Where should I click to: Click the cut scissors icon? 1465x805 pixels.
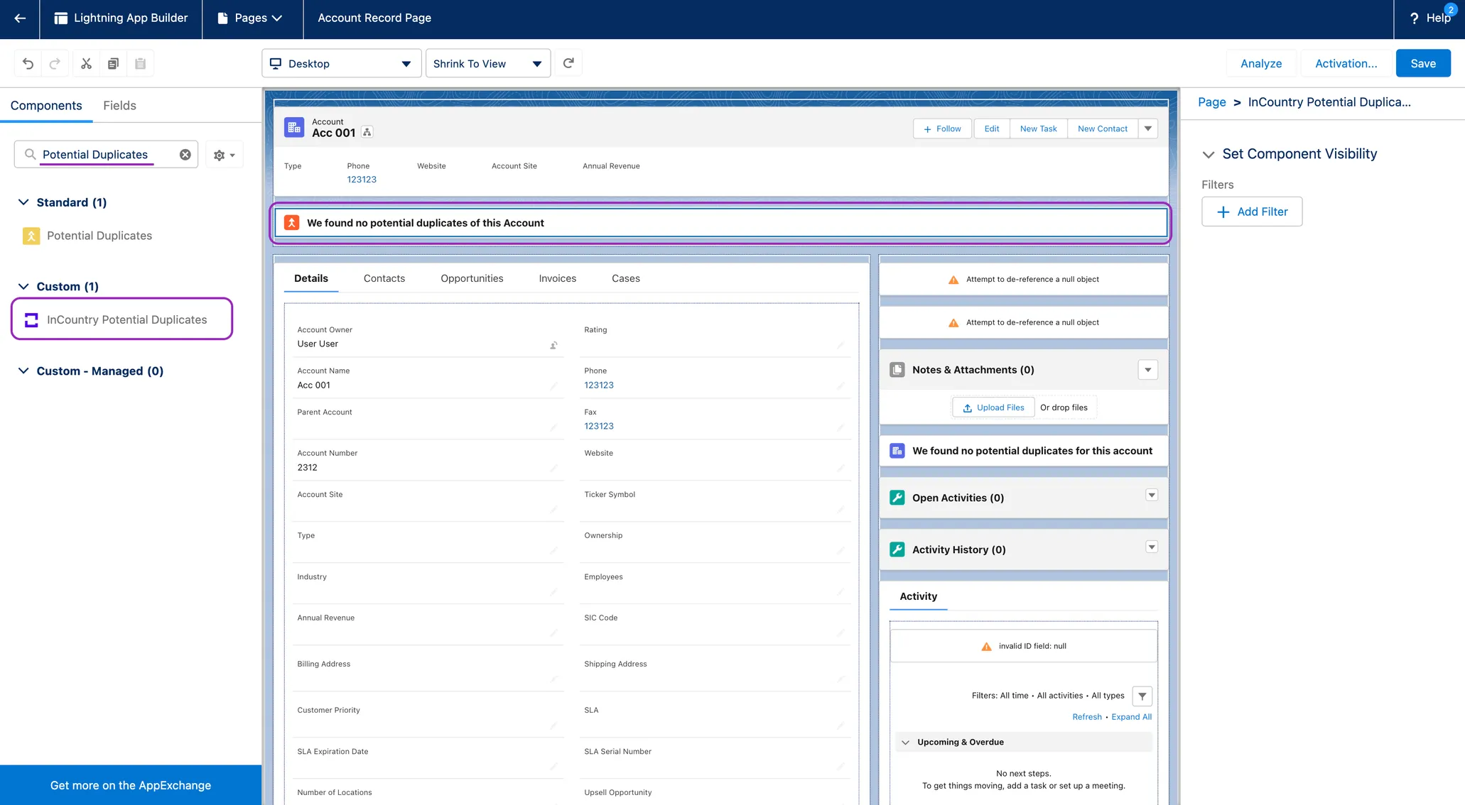[86, 64]
